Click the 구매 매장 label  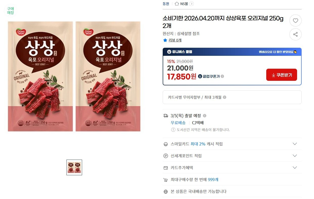(10, 11)
